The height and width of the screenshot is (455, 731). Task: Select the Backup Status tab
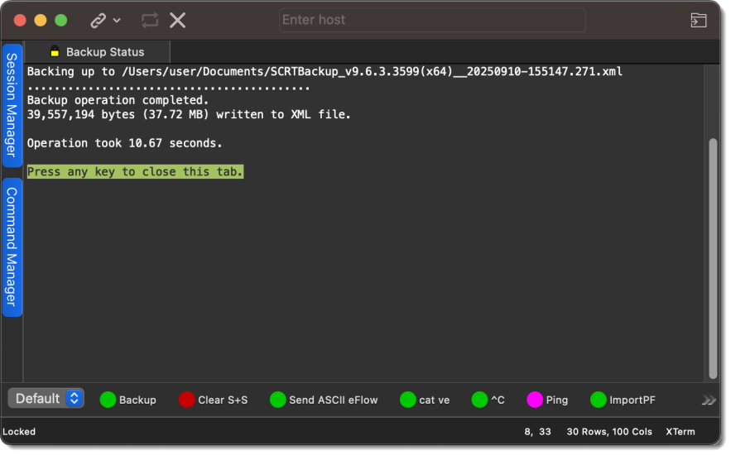[104, 51]
